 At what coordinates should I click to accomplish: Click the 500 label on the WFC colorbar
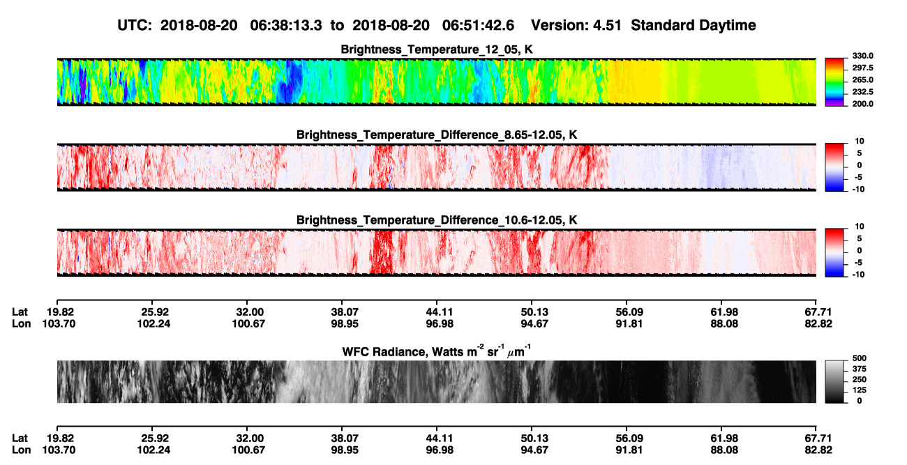(858, 358)
